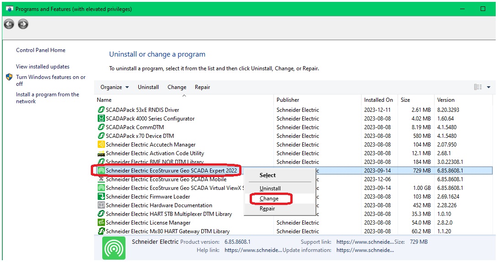This screenshot has height=262, width=498.
Task: Click the Geo SCADA Virtual ViewX icon
Action: [101, 188]
